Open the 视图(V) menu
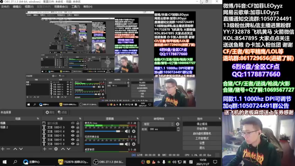295x166 pixels. click(x=29, y=7)
